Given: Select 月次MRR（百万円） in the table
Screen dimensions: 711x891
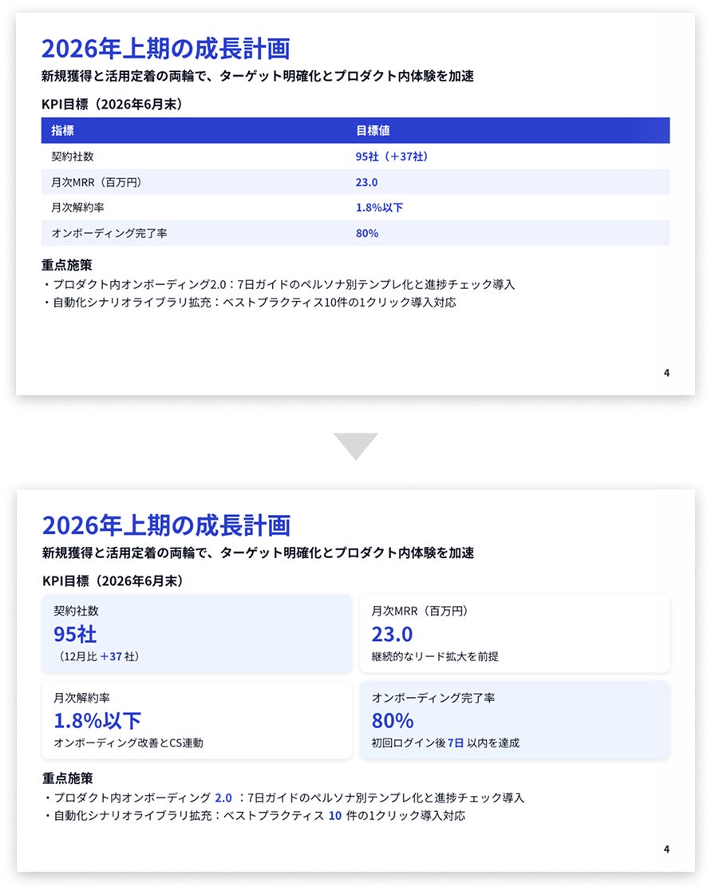Looking at the screenshot, I should point(96,182).
